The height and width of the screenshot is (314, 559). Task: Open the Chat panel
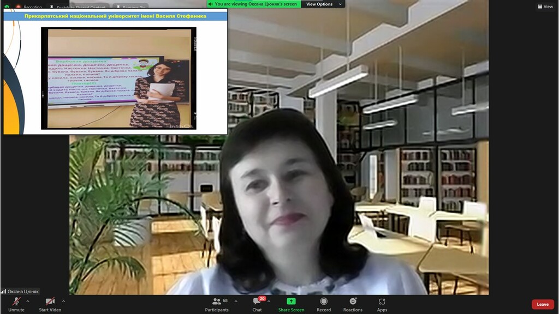(257, 301)
